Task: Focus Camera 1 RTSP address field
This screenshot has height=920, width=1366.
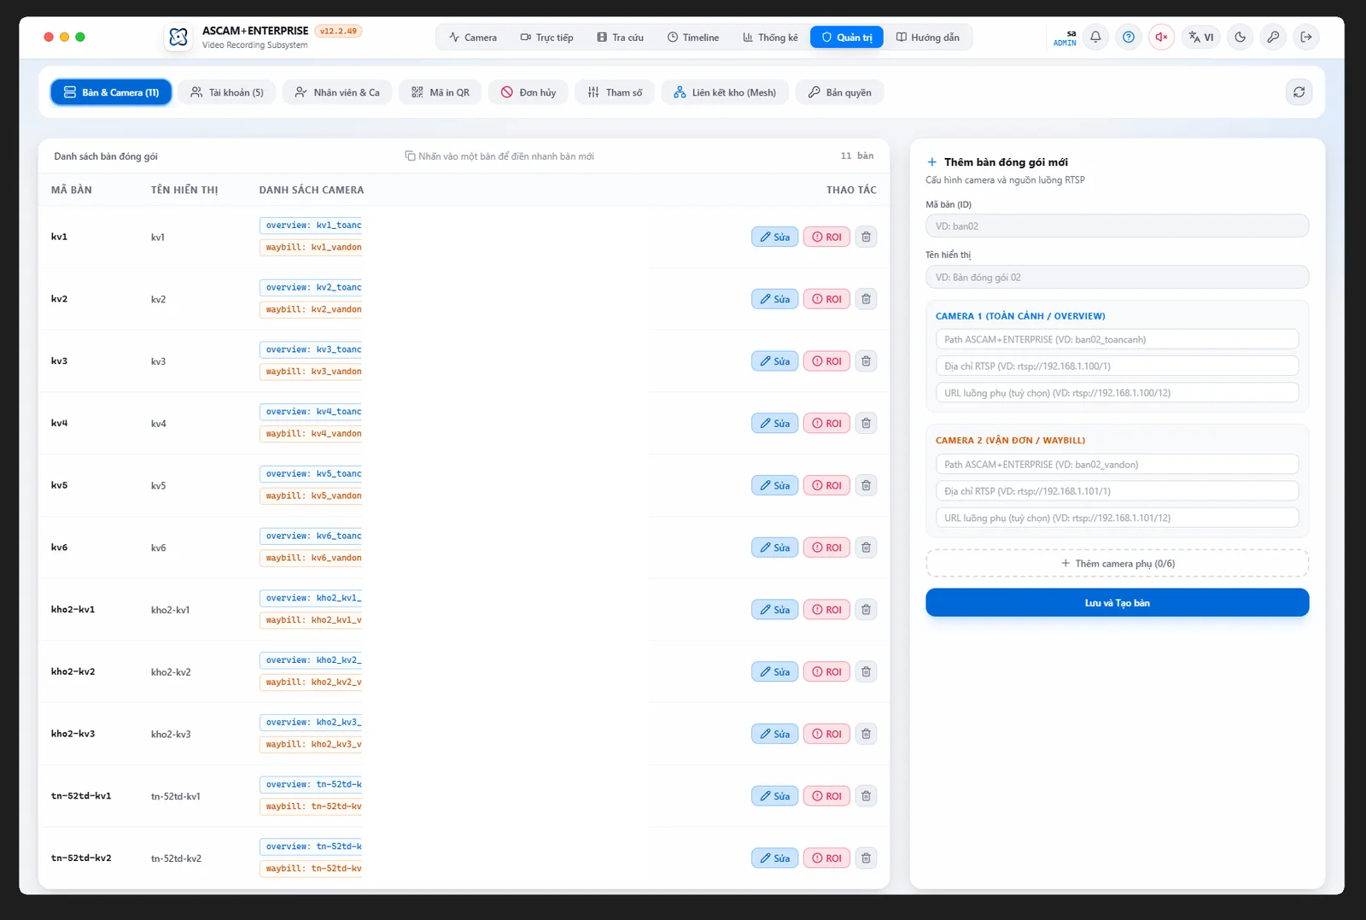Action: 1118,366
